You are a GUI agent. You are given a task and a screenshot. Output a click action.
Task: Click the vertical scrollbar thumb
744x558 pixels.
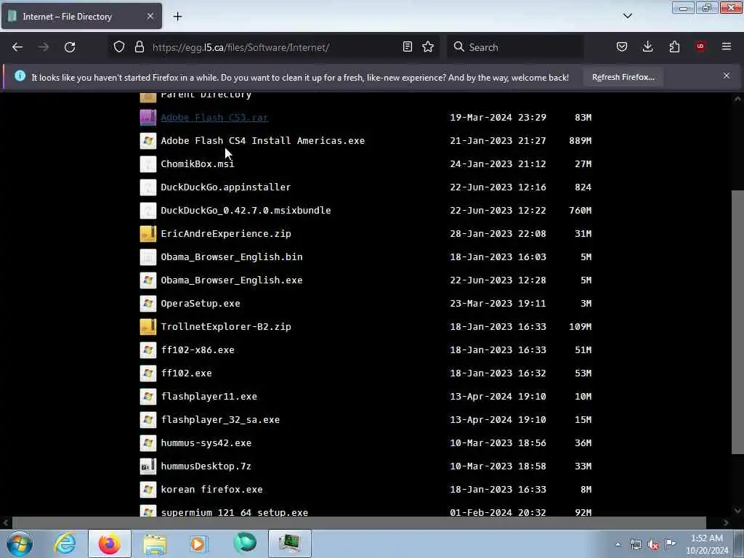pos(737,322)
